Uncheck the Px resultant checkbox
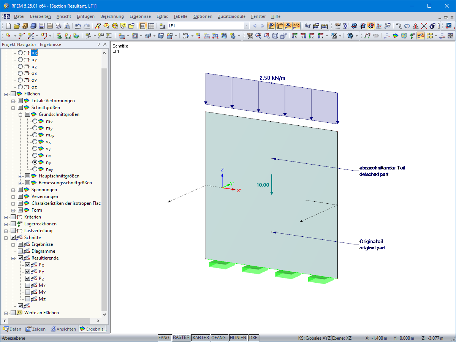Image resolution: width=456 pixels, height=342 pixels. (28, 265)
